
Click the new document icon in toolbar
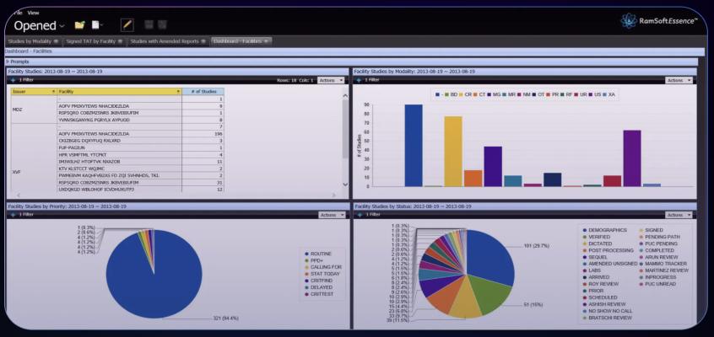coord(97,25)
